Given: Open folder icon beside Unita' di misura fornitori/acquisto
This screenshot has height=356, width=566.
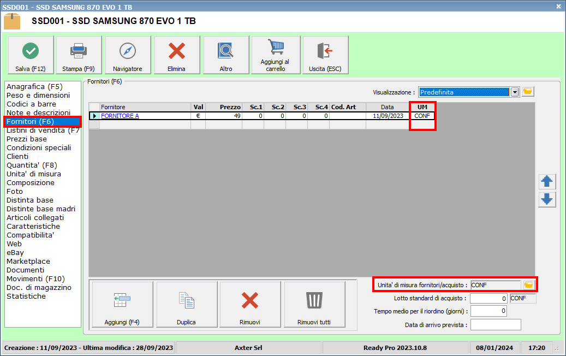Looking at the screenshot, I should (528, 285).
